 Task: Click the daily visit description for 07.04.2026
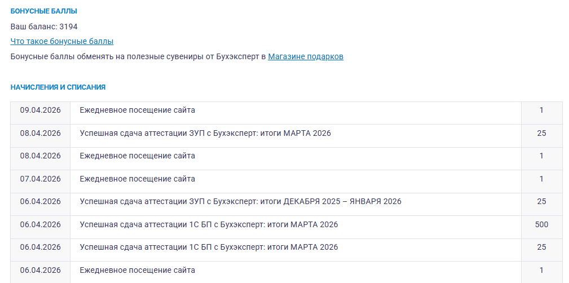click(x=138, y=179)
